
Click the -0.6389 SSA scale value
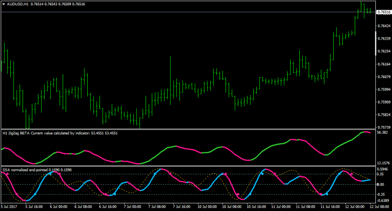(383, 201)
